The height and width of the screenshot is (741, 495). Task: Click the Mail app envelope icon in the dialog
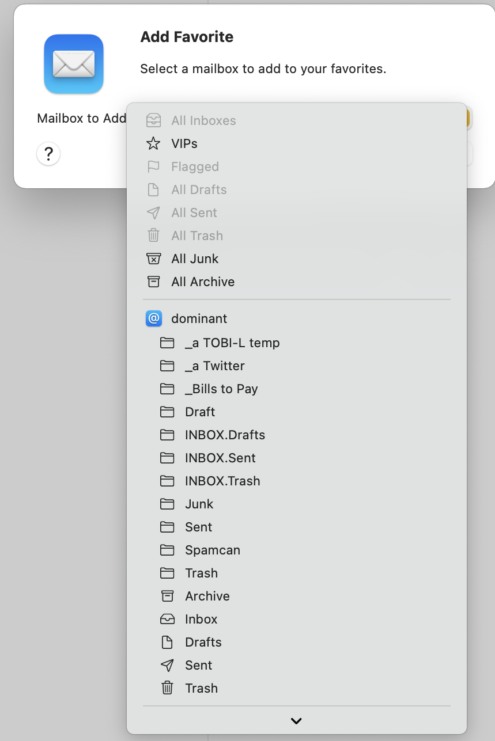(x=73, y=63)
